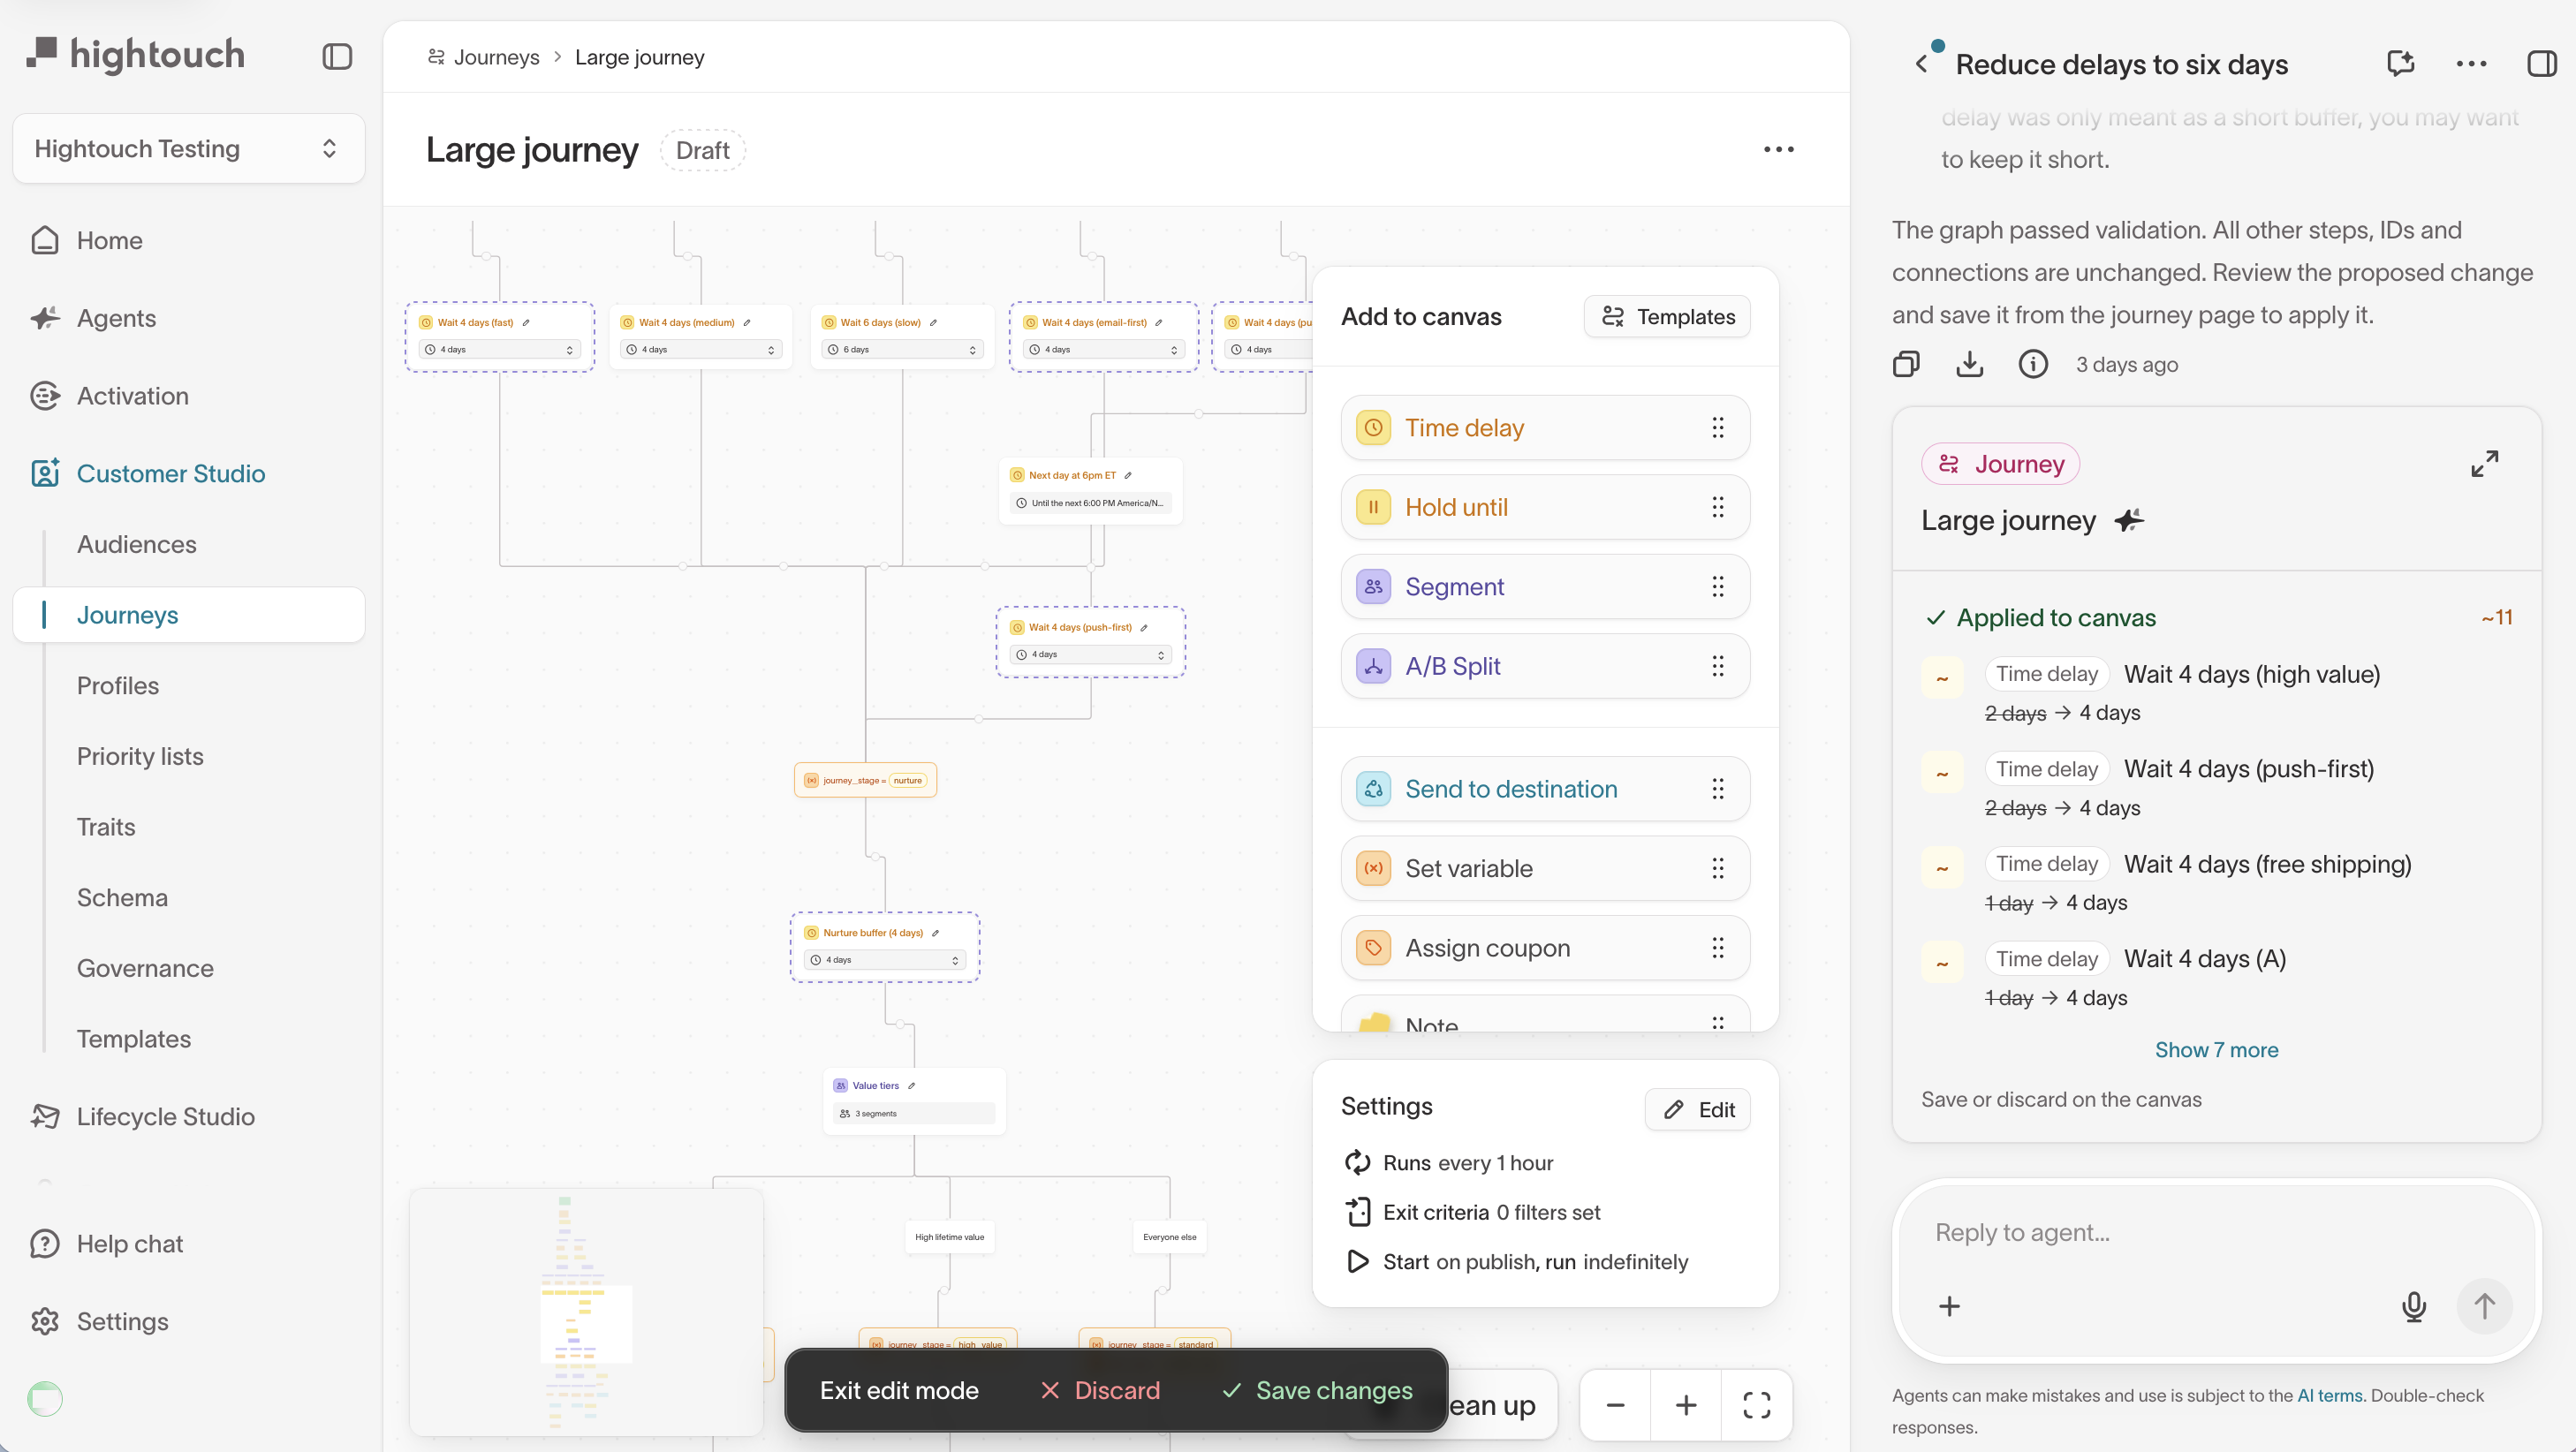Viewport: 2576px width, 1452px height.
Task: Click Show 7 more link
Action: [x=2216, y=1050]
